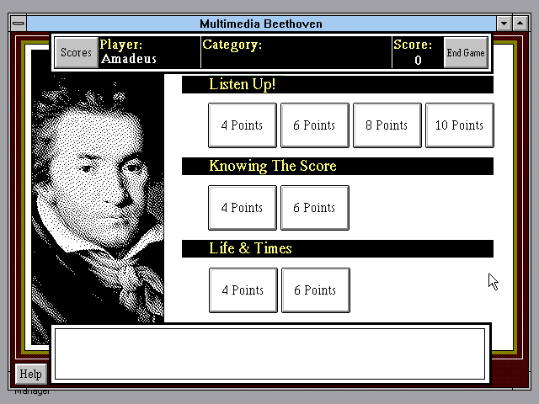Choose 6 Points under Listen Up!
Screen dimensions: 539x404
[315, 125]
